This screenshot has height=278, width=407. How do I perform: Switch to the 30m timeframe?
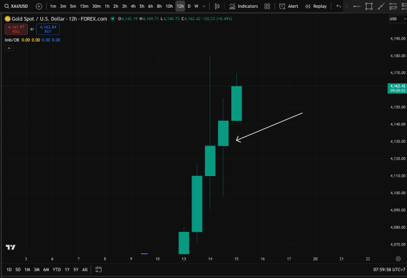(96, 6)
